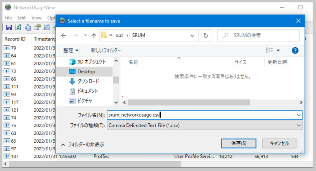Click navigation pane scroll down arrow
This screenshot has height=171, width=316.
116,103
